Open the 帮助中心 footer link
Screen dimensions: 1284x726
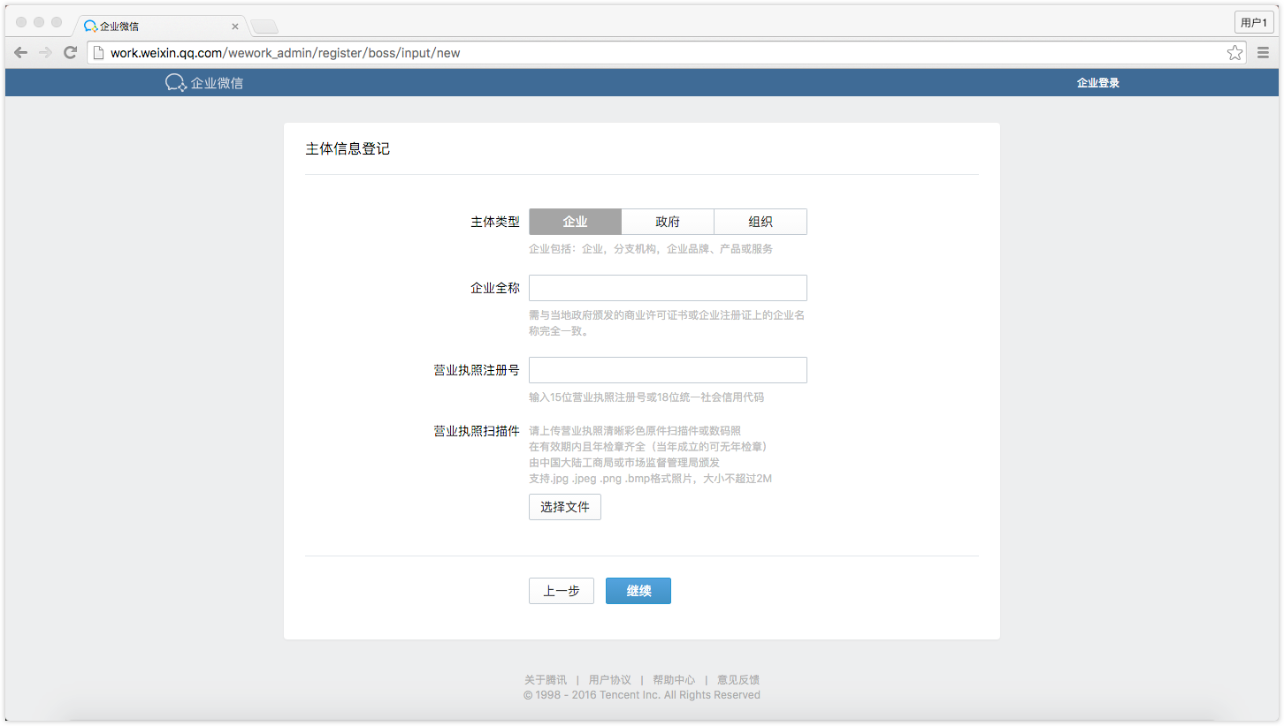tap(673, 679)
